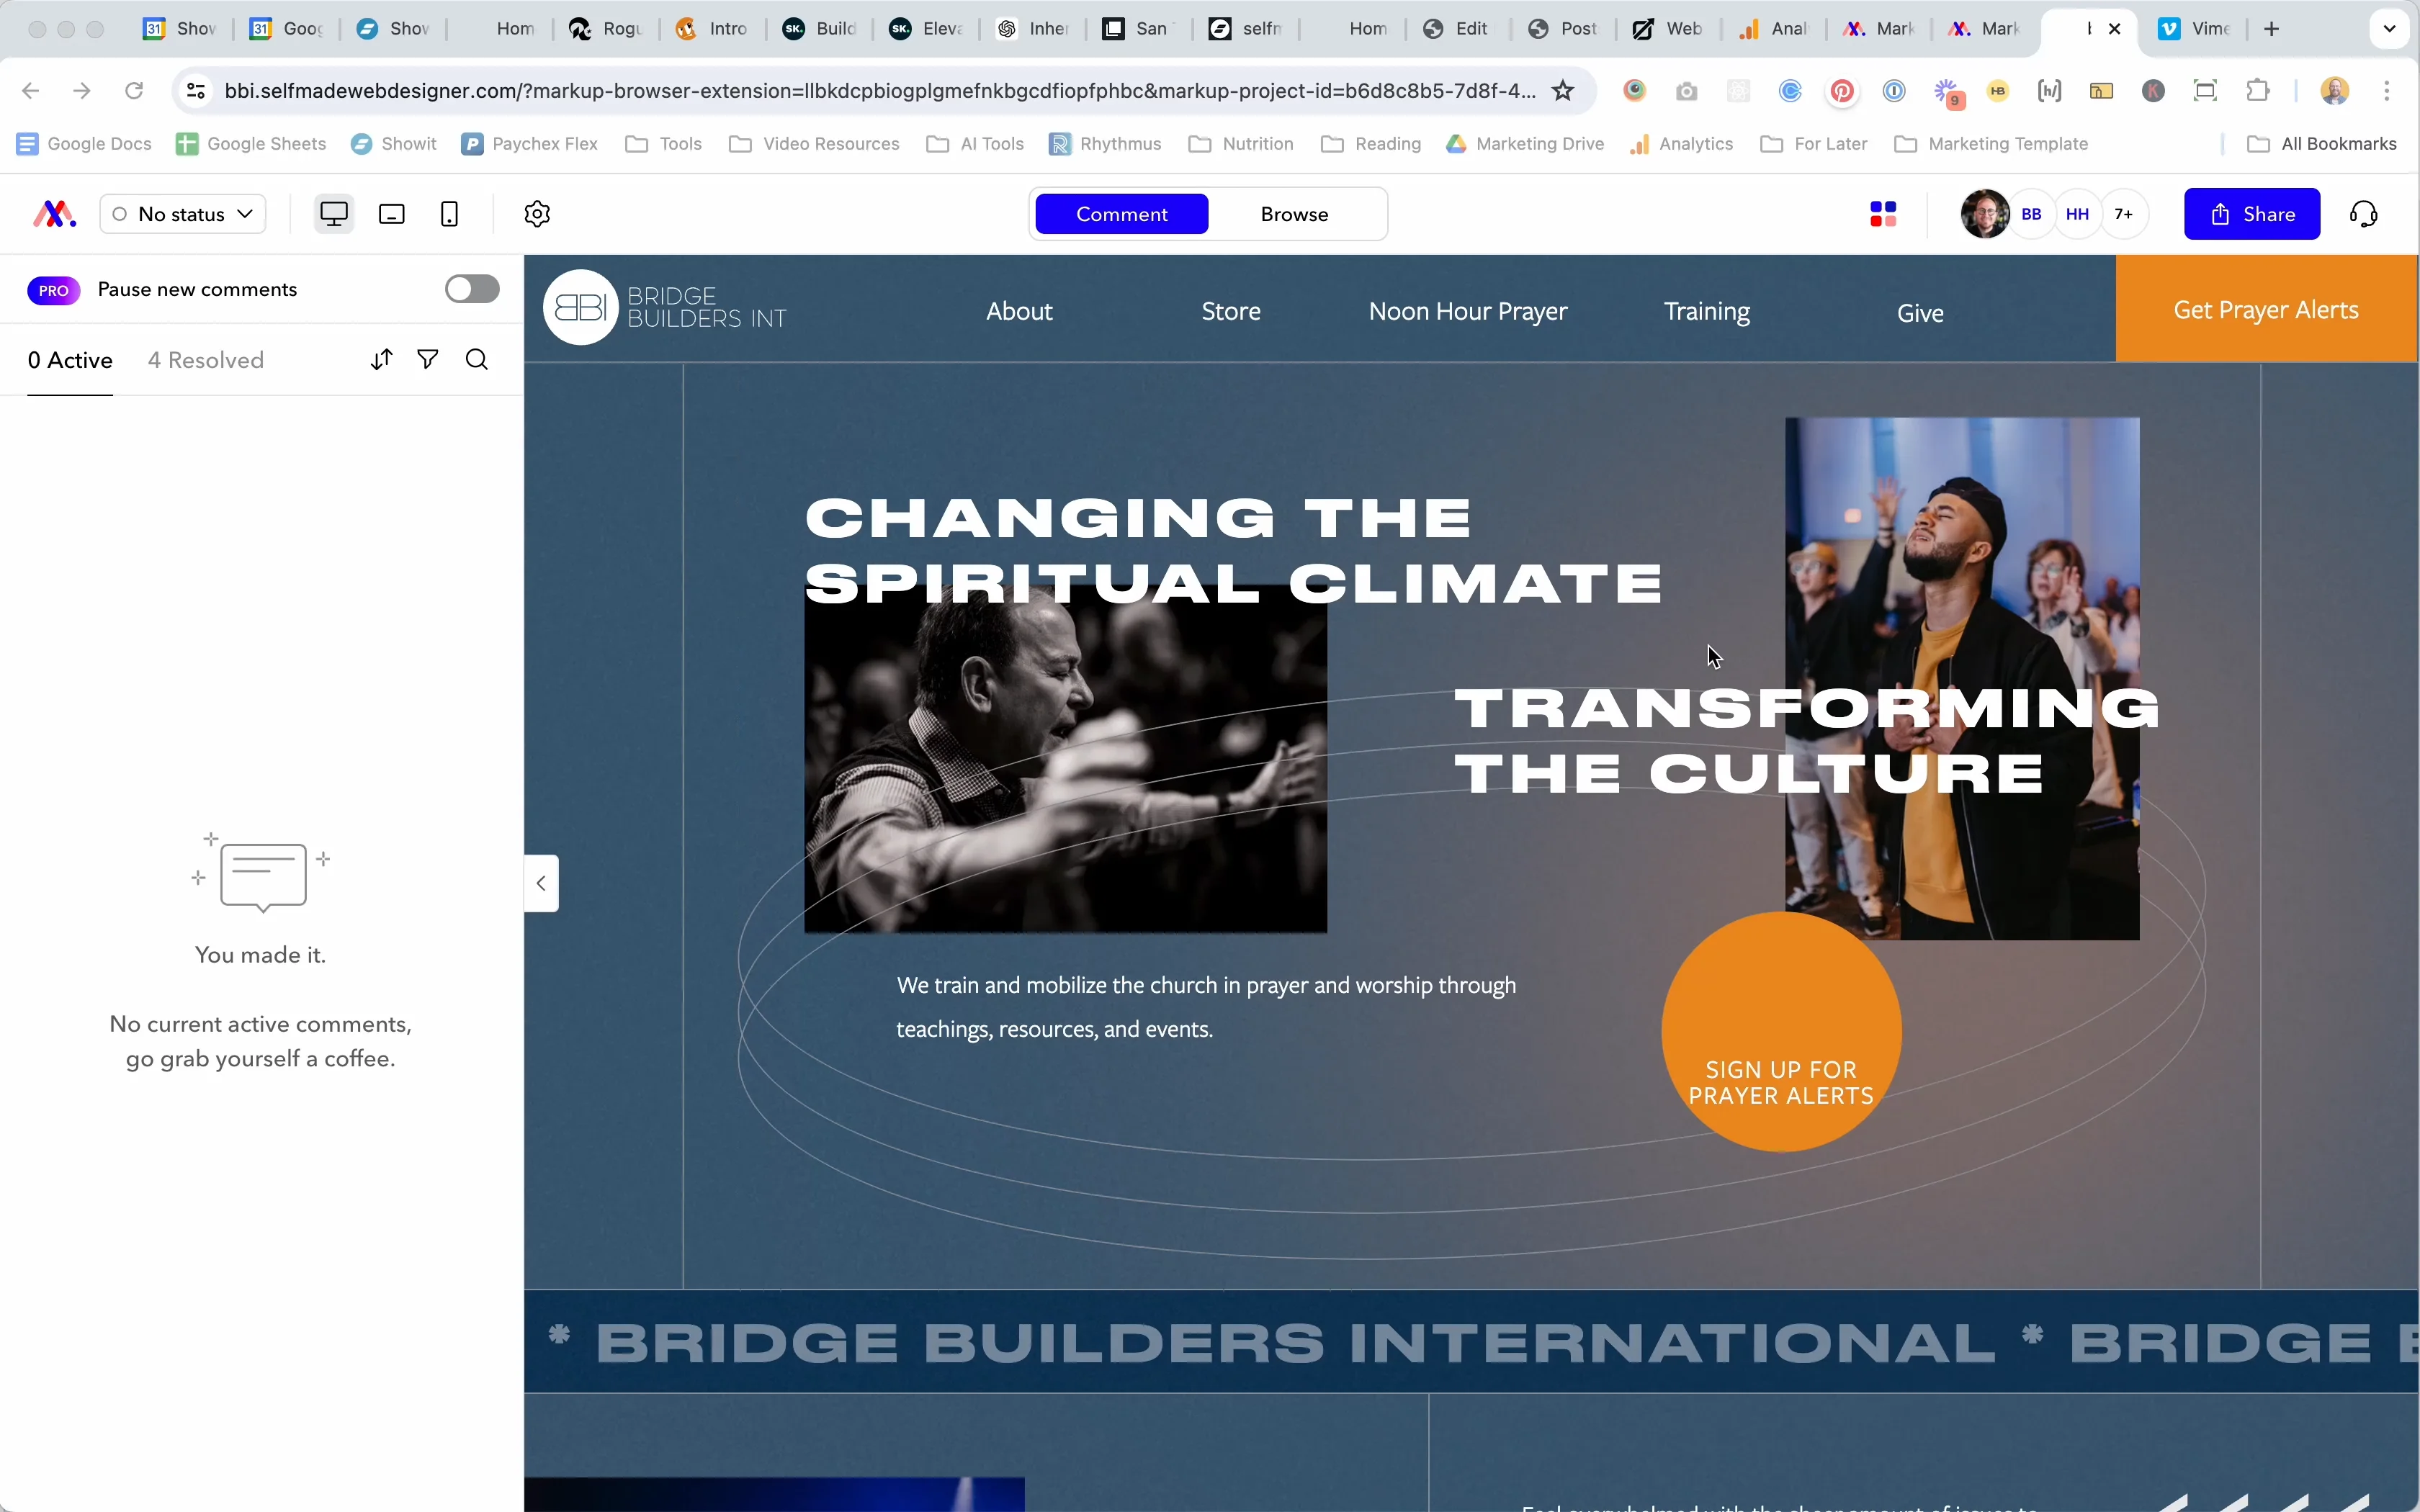Click orange Sign Up For Prayer Alerts circle
Viewport: 2420px width, 1512px height.
point(1781,1032)
